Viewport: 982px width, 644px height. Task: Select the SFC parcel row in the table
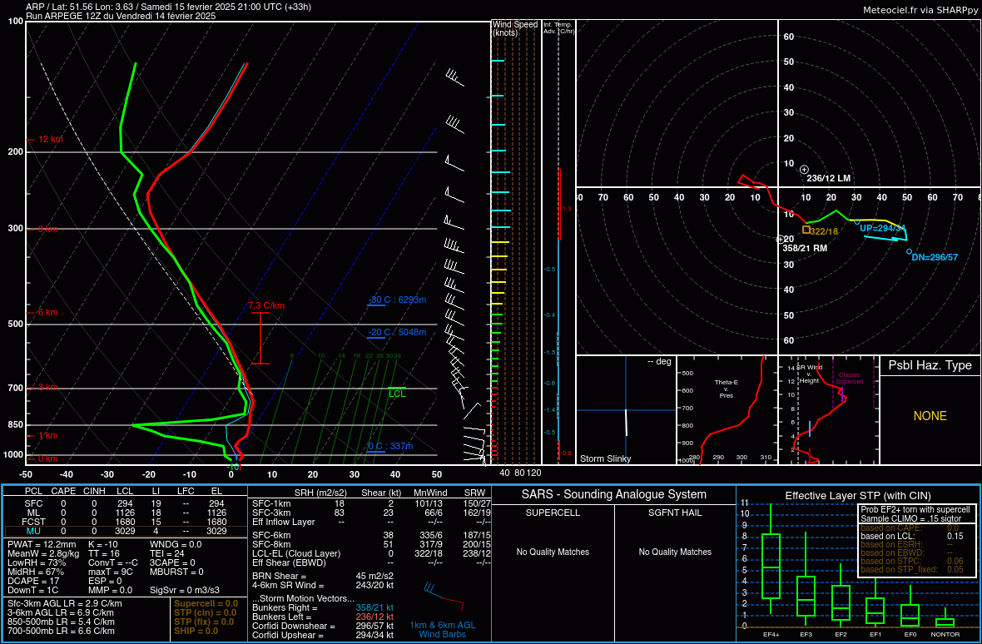[x=125, y=503]
